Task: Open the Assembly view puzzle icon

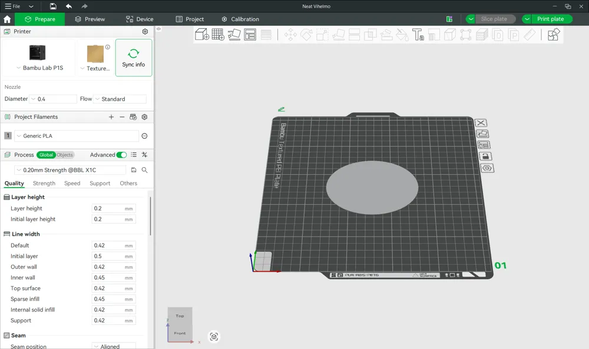Action: (x=554, y=35)
